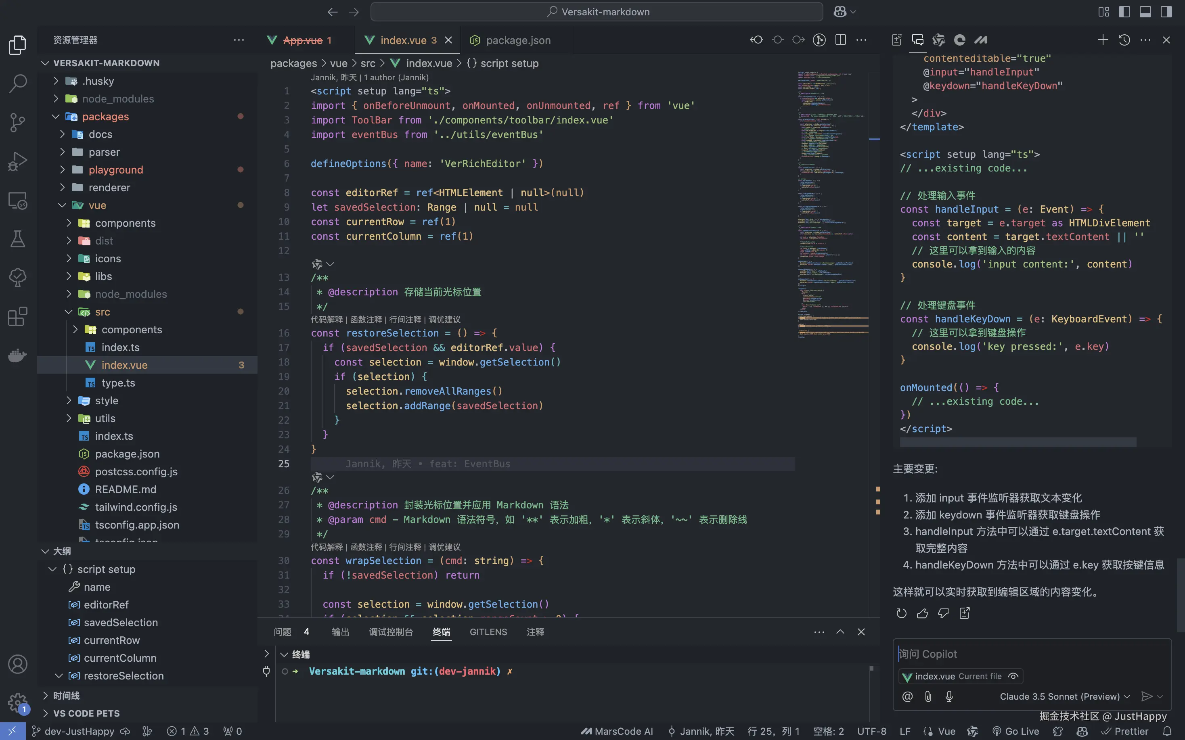This screenshot has width=1185, height=740.
Task: Click the split editor right icon
Action: click(840, 40)
